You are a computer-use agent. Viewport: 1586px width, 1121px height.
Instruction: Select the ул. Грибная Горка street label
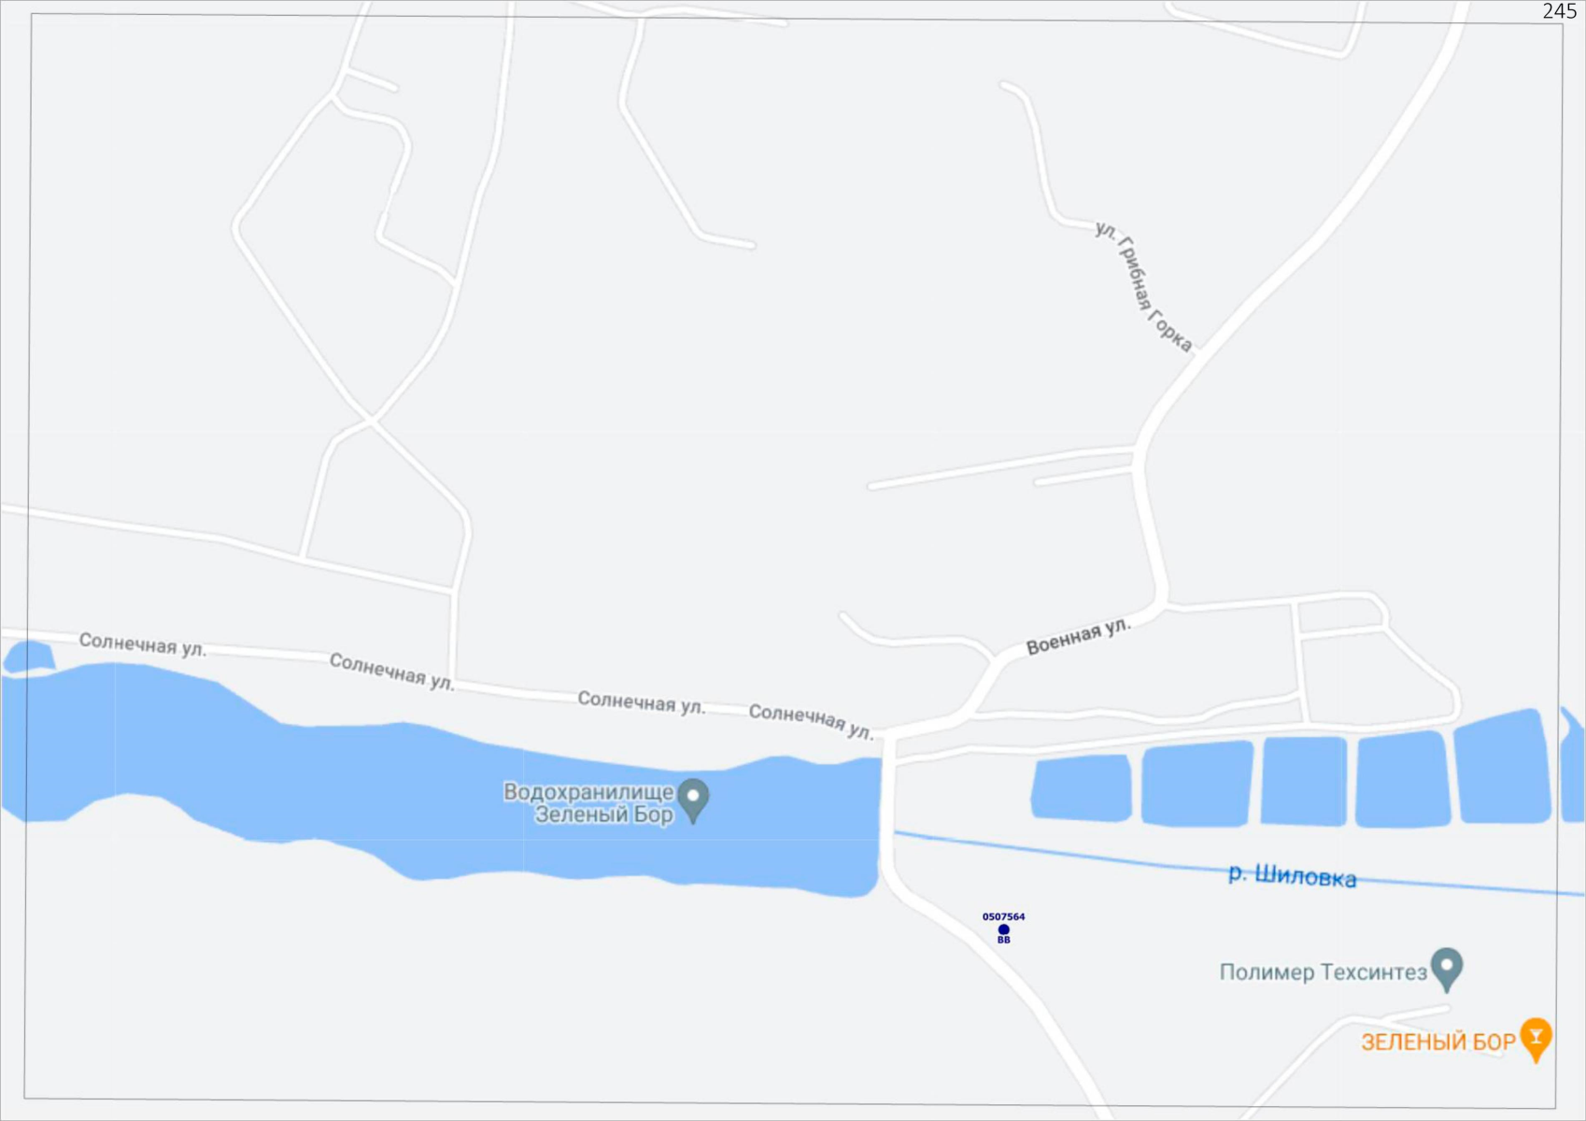(x=1144, y=287)
